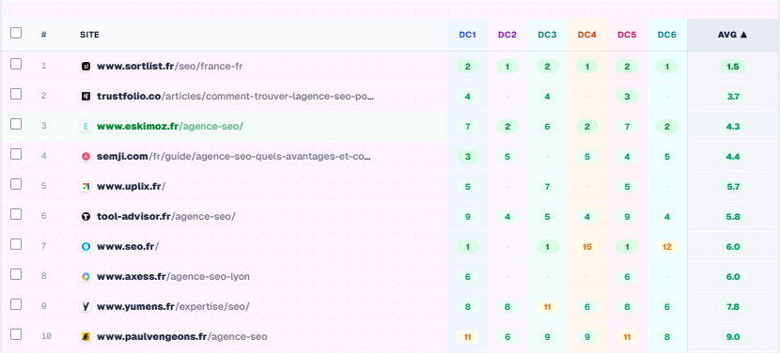This screenshot has width=780, height=353.
Task: Check the www.paulvengeons.fr row checkbox
Action: [x=16, y=334]
